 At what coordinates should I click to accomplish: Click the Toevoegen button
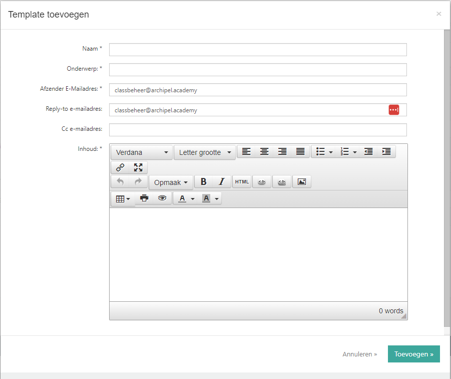pyautogui.click(x=413, y=354)
